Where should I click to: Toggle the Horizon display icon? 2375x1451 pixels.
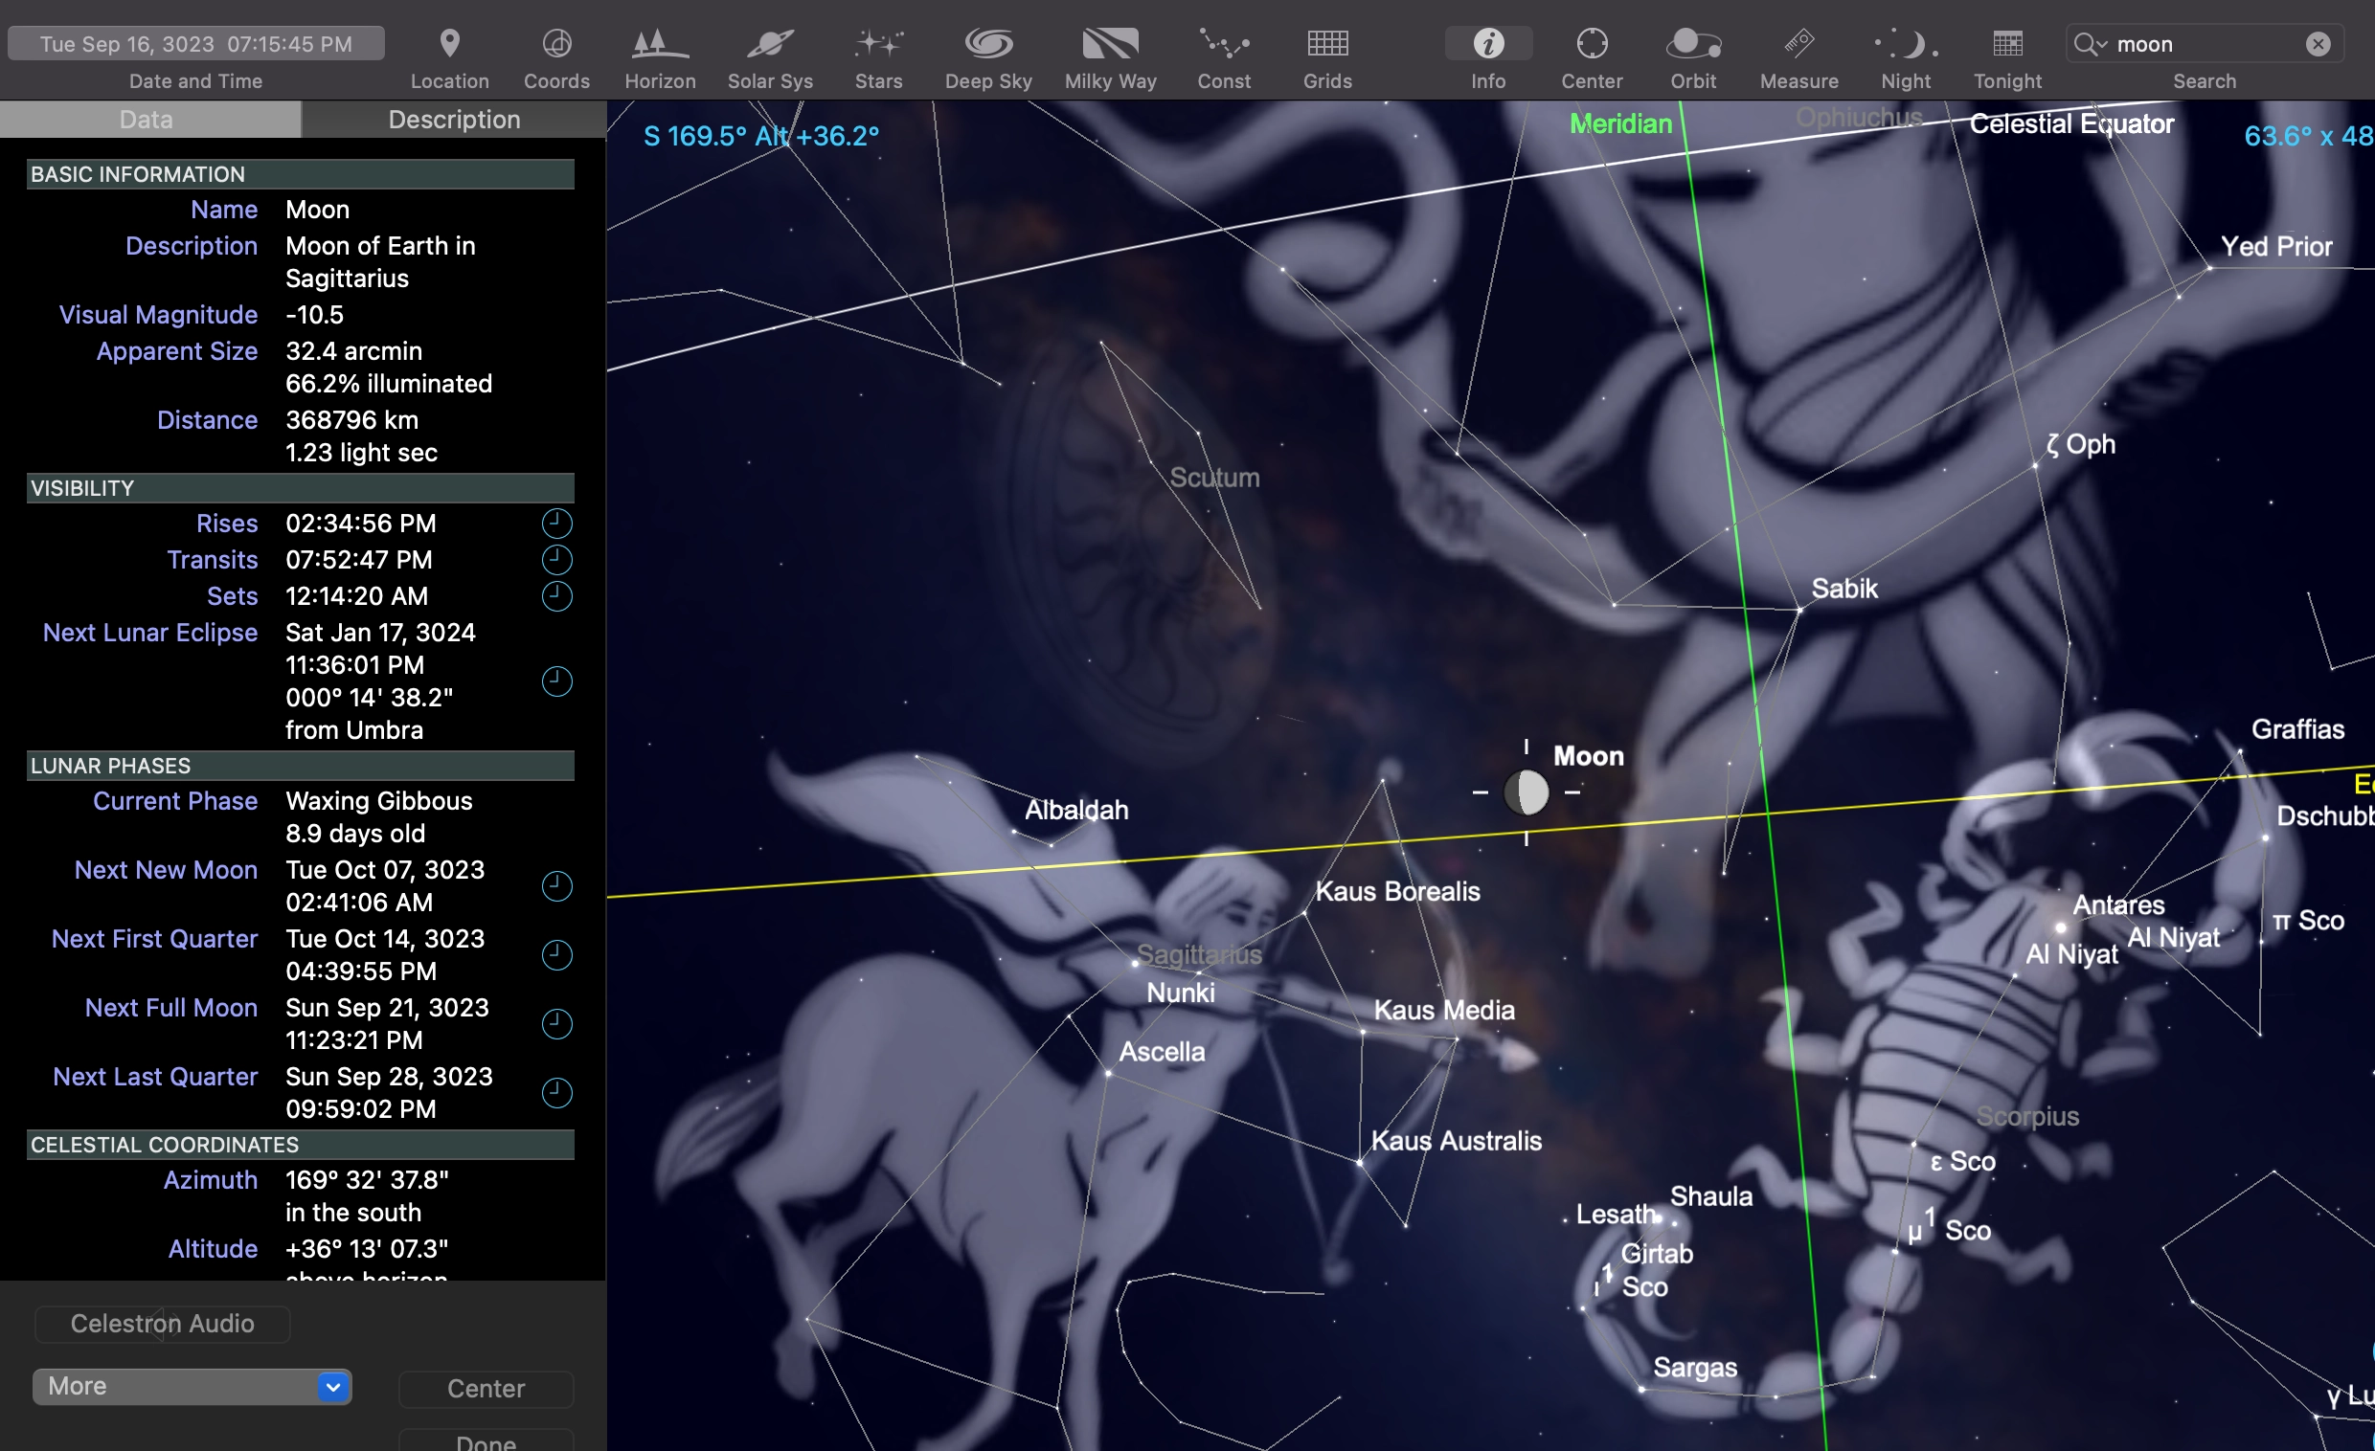click(x=659, y=44)
